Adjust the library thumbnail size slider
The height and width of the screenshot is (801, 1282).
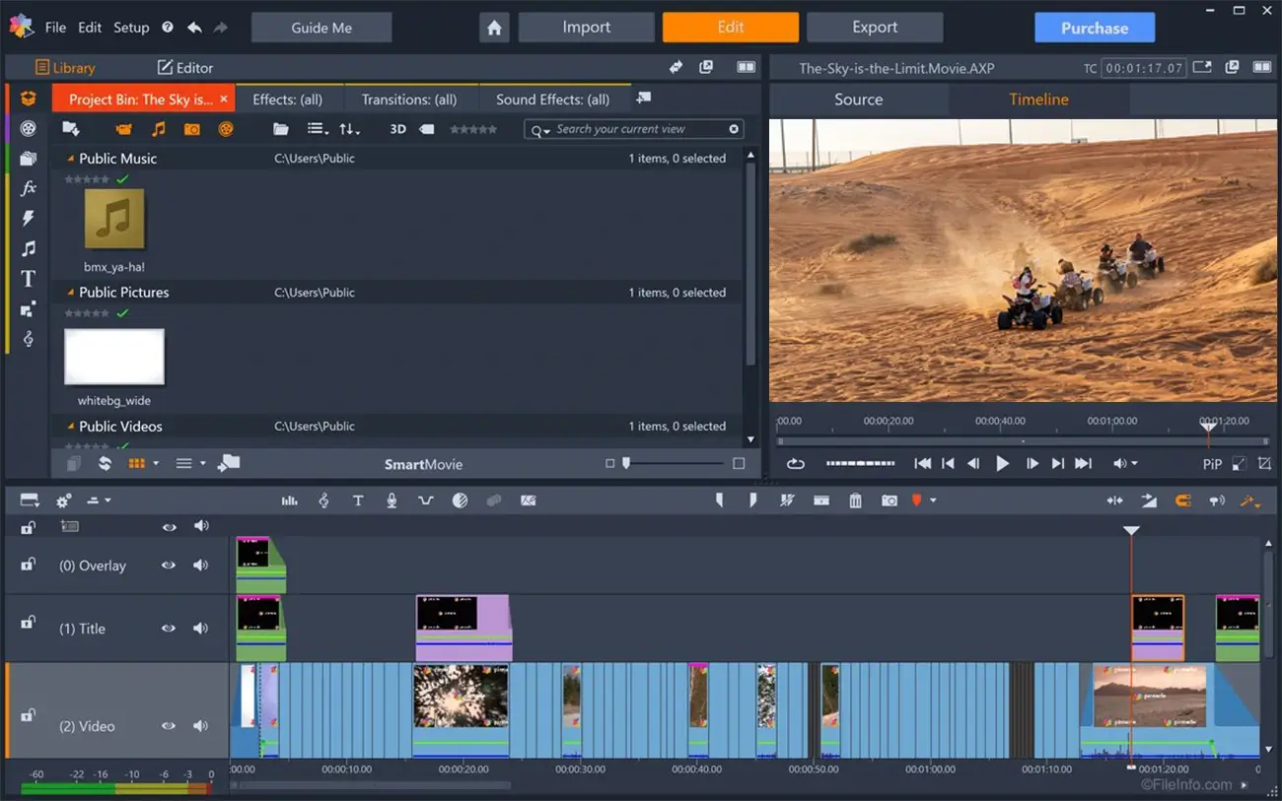point(626,463)
